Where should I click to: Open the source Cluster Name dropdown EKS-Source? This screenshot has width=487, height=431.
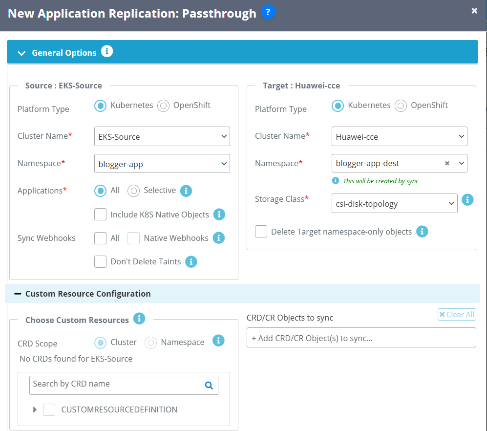[x=162, y=136]
